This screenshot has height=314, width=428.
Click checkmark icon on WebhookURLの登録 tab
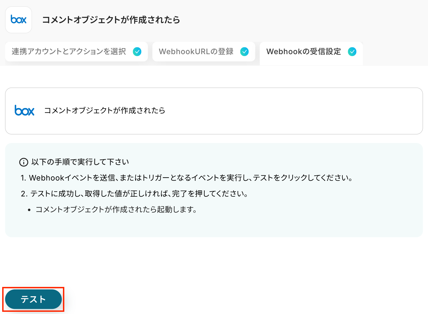(244, 51)
